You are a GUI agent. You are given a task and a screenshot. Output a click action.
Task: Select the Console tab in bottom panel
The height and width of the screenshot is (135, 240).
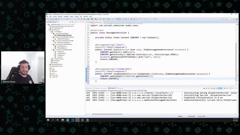coord(112,88)
